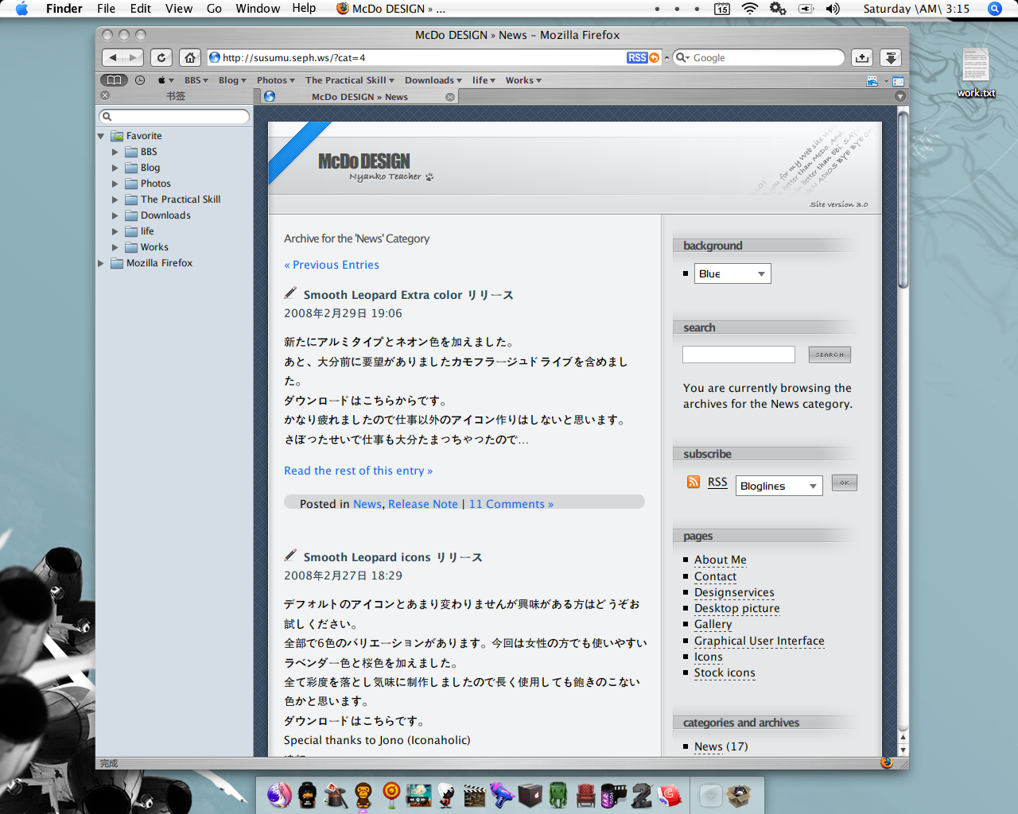Click the Previous Entries link
This screenshot has height=814, width=1018.
[332, 265]
